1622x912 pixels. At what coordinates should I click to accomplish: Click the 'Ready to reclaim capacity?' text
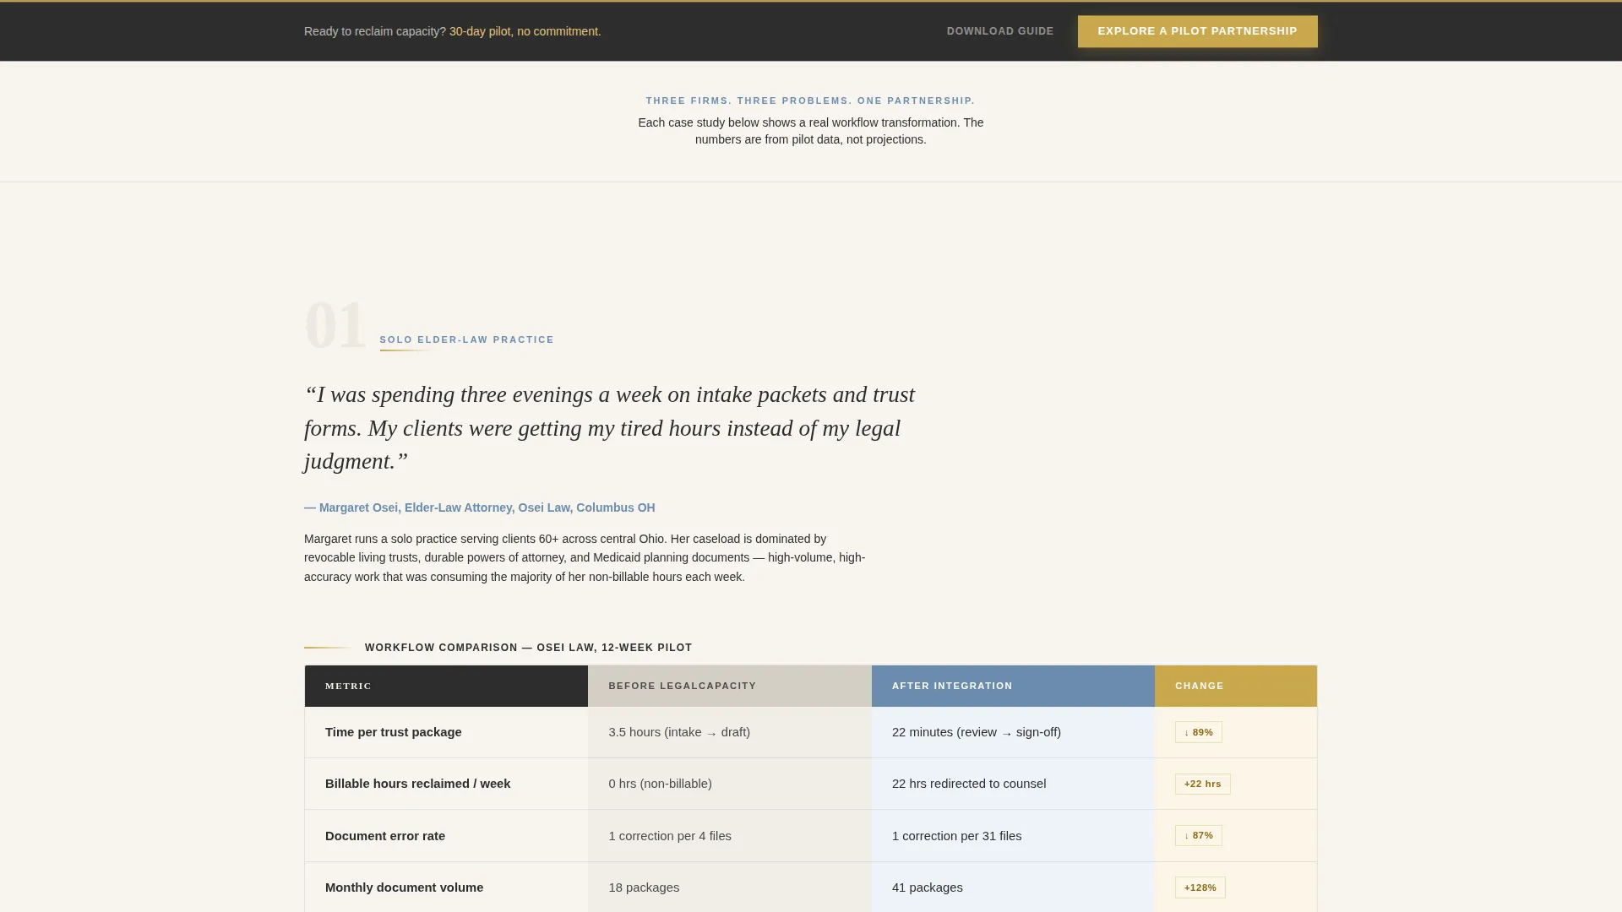374,31
